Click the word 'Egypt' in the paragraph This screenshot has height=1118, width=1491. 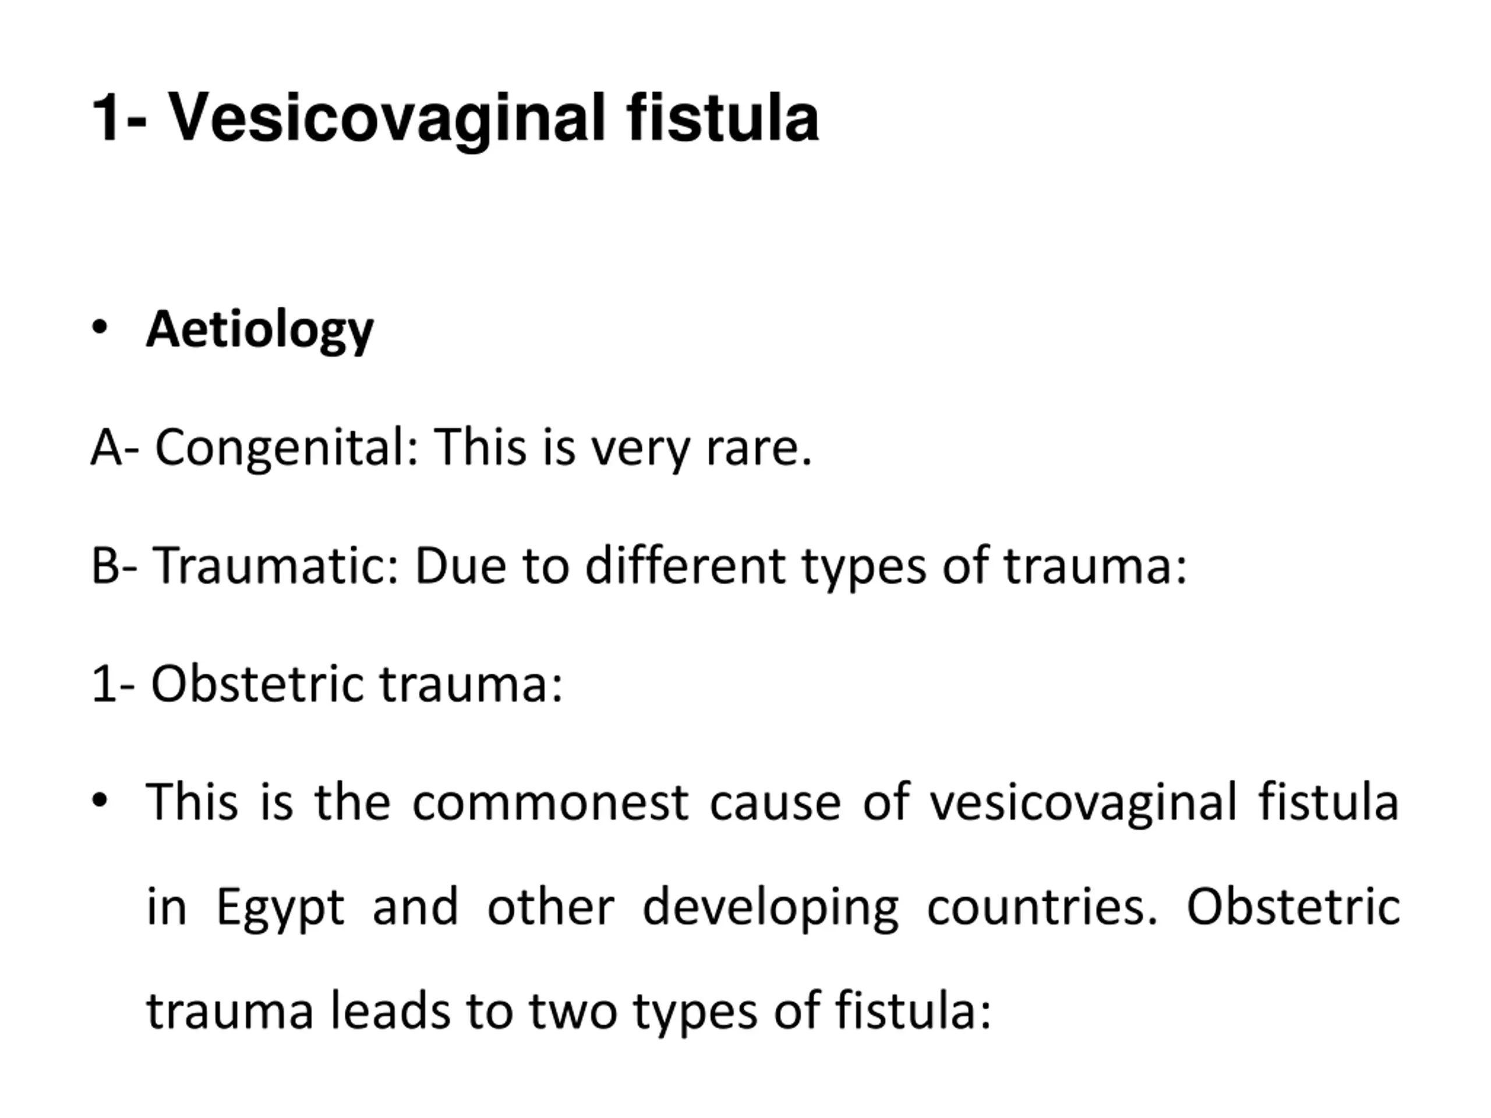(x=280, y=908)
